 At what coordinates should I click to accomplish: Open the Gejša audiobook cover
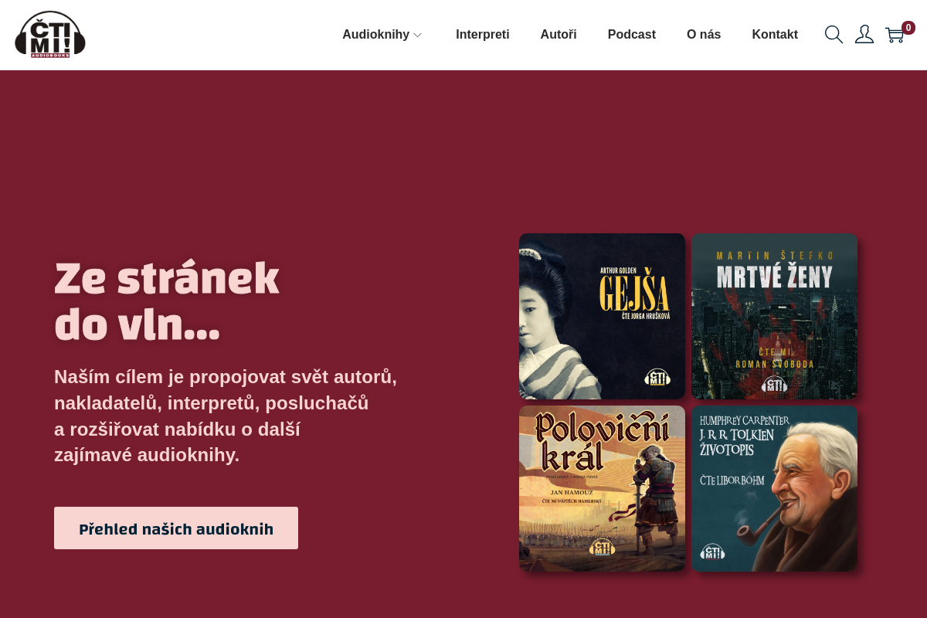coord(602,316)
